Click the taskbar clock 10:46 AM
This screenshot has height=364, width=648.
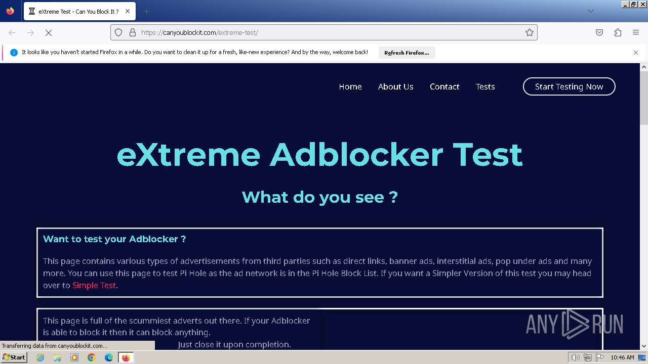click(622, 357)
